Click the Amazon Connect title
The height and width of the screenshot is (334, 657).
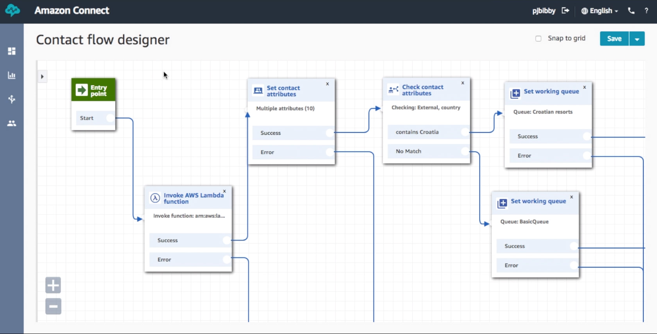[x=72, y=11]
